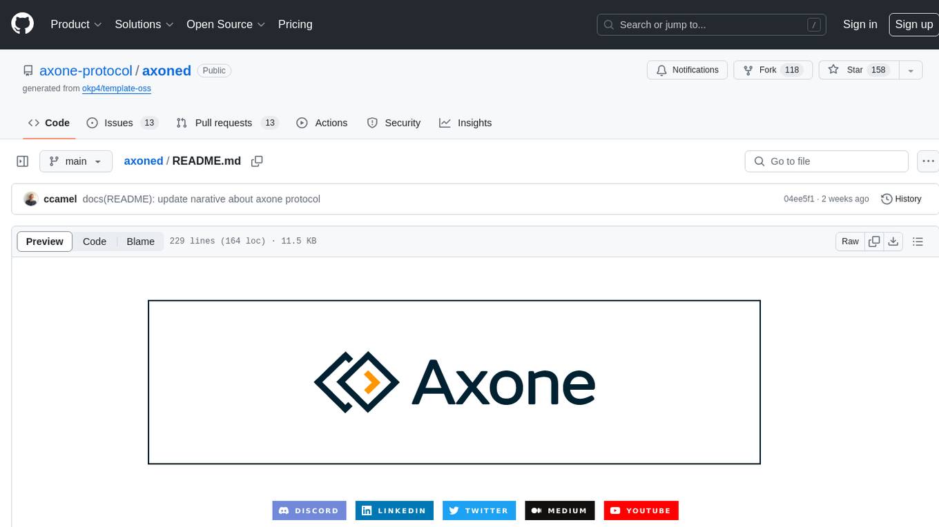Sign in to GitHub
This screenshot has height=527, width=939.
pyautogui.click(x=860, y=24)
